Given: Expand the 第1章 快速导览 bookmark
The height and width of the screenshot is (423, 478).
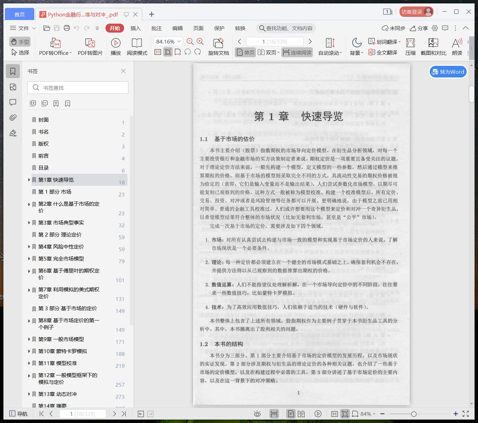Looking at the screenshot, I should [29, 180].
